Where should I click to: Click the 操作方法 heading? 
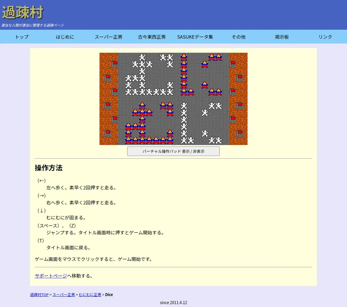point(49,168)
